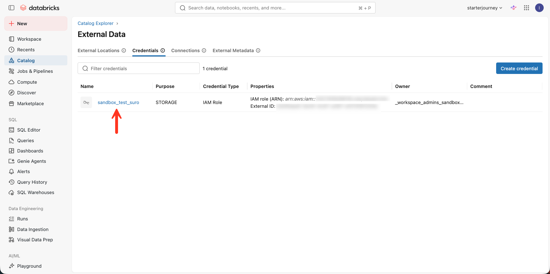Screen dimensions: 550x274
Task: Click the Credentials tab info icon
Action: point(163,50)
